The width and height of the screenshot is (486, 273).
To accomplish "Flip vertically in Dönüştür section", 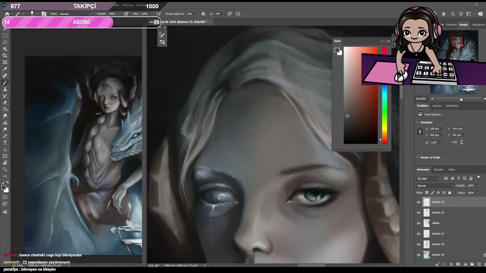I will click(x=462, y=142).
